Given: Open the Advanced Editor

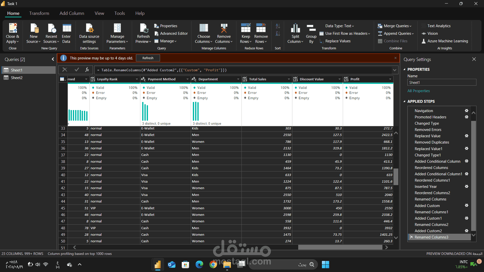Looking at the screenshot, I should point(171,33).
